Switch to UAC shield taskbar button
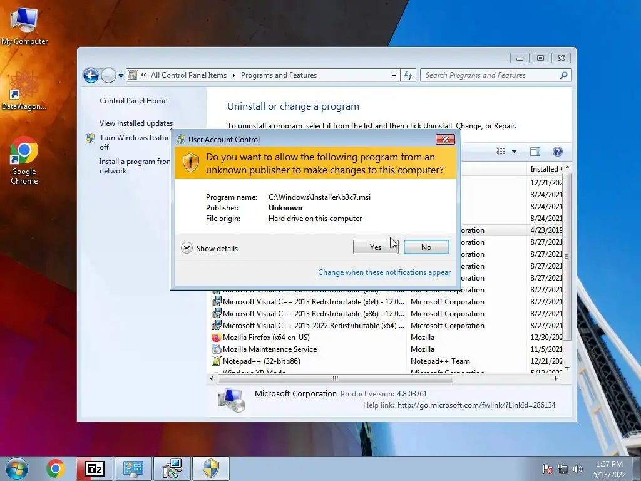 tap(211, 468)
